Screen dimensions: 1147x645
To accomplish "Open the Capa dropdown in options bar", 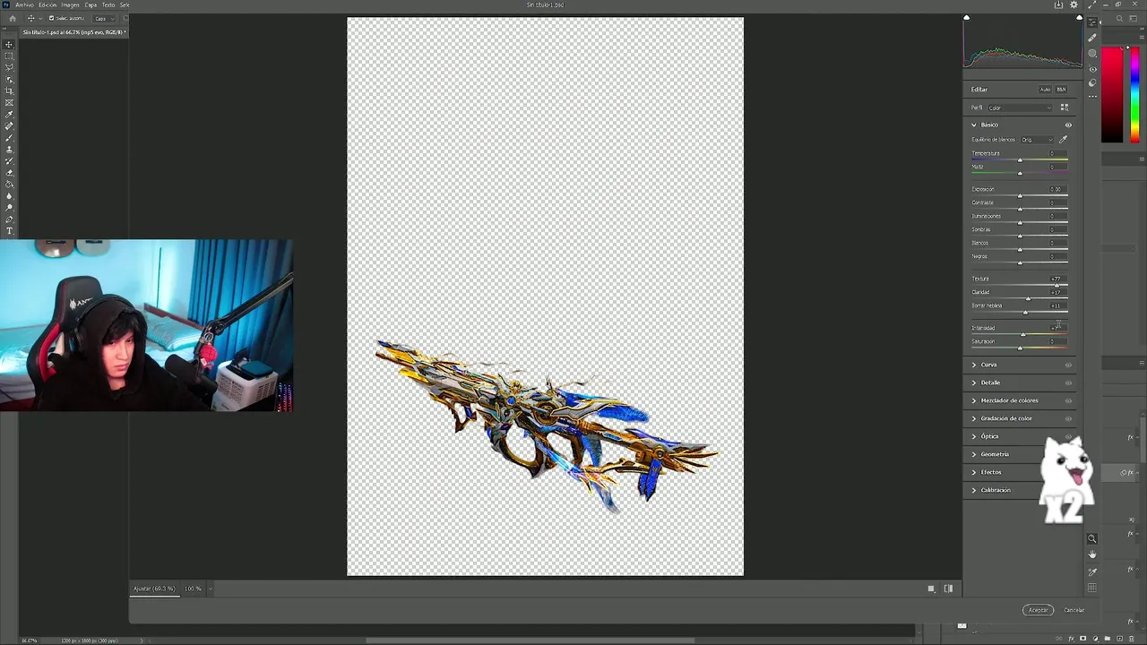I will coord(103,18).
